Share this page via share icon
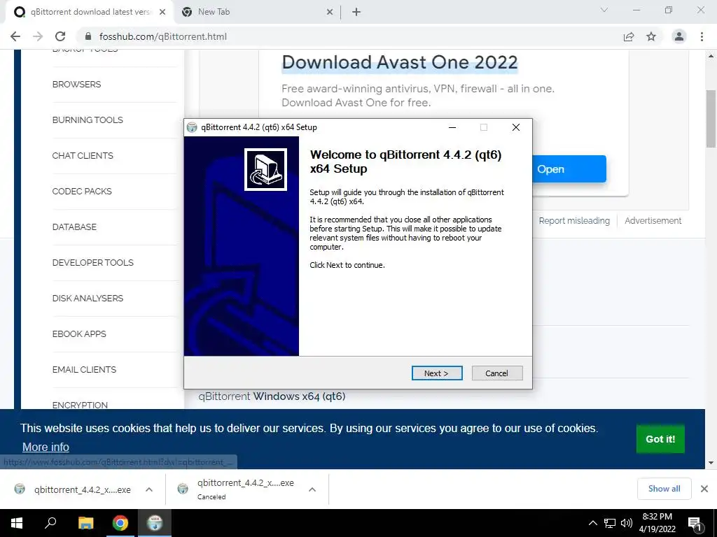The image size is (717, 537). pyautogui.click(x=629, y=36)
